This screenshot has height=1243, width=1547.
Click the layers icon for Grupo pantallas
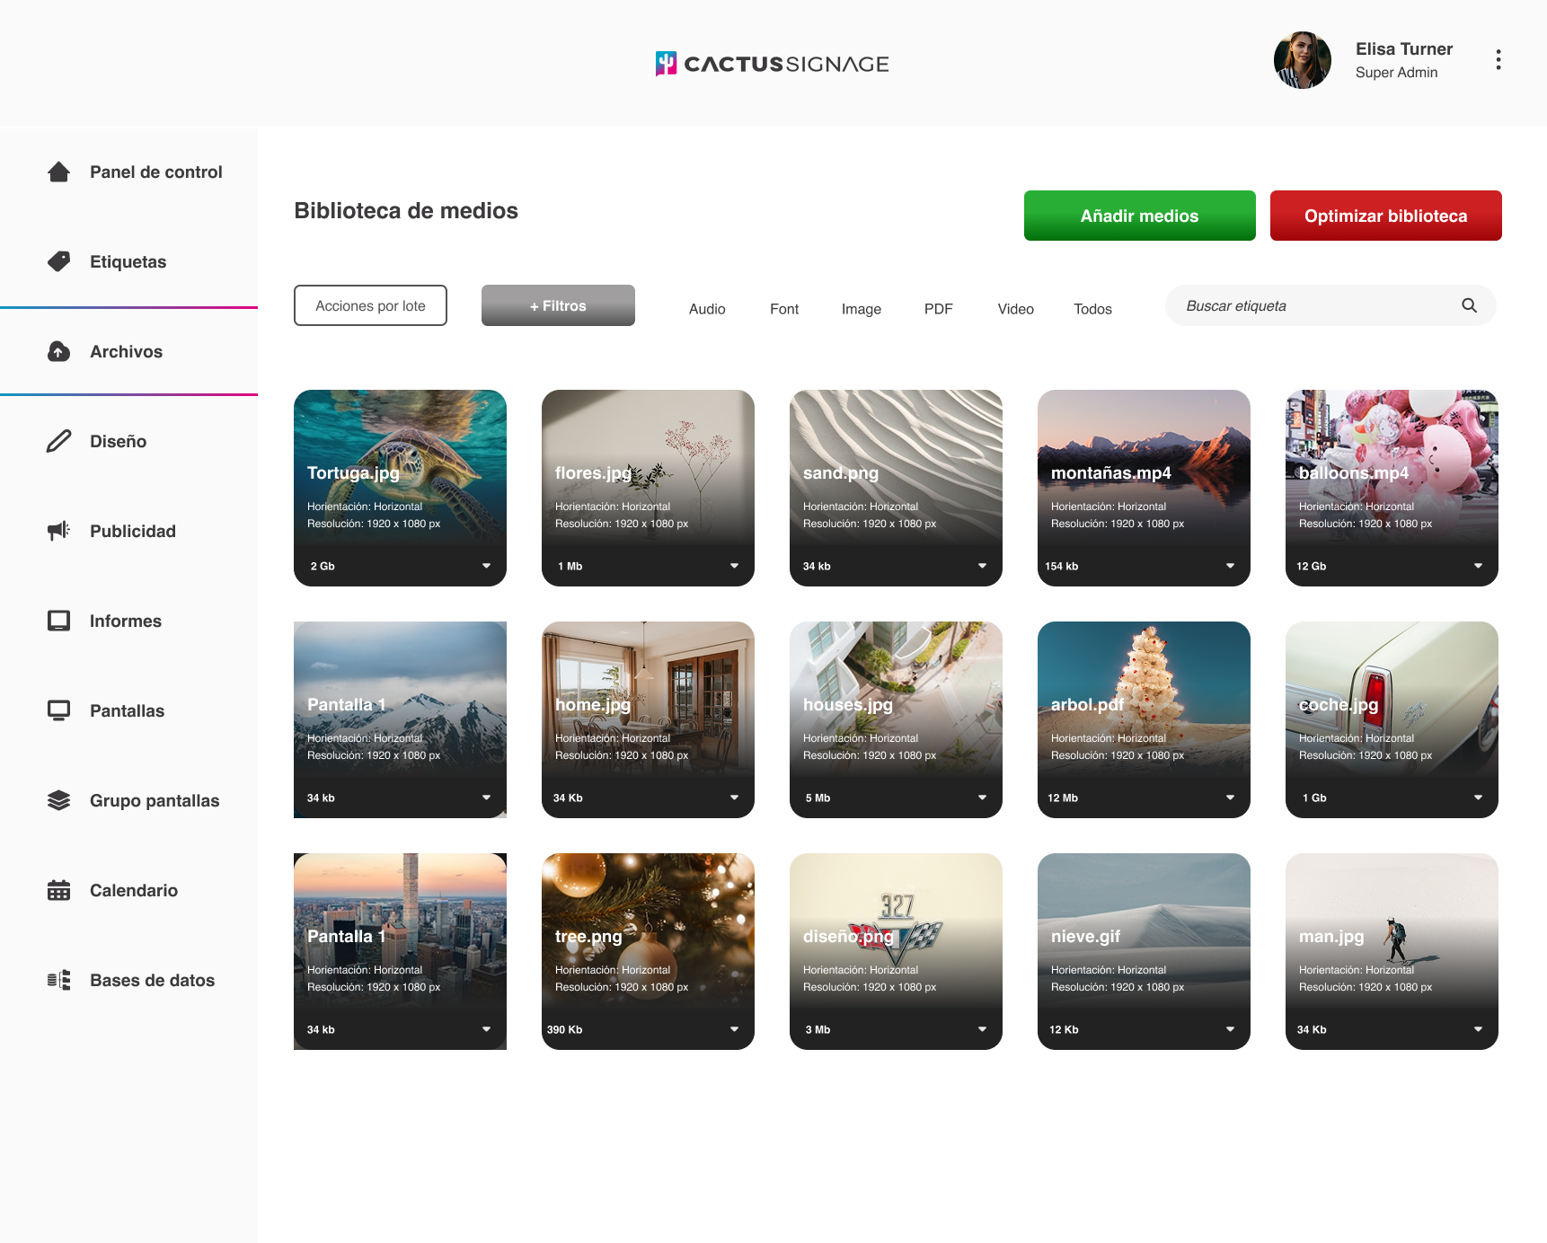(59, 800)
